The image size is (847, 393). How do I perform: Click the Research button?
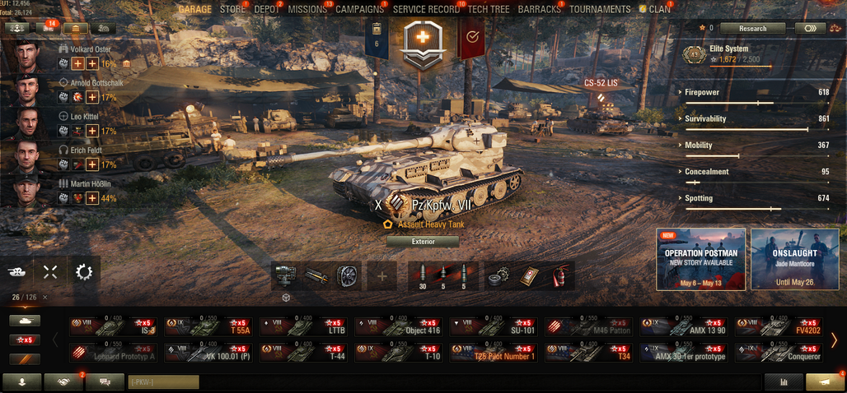(752, 29)
